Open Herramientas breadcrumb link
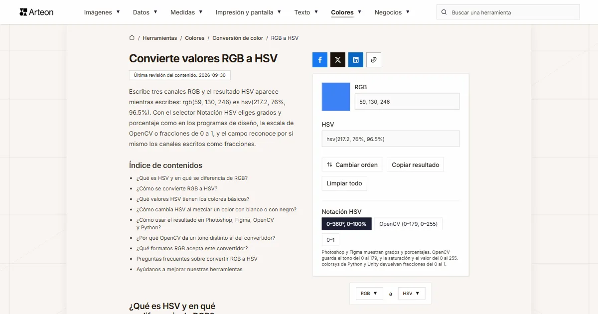Screen dimensions: 598x314 (x=160, y=38)
